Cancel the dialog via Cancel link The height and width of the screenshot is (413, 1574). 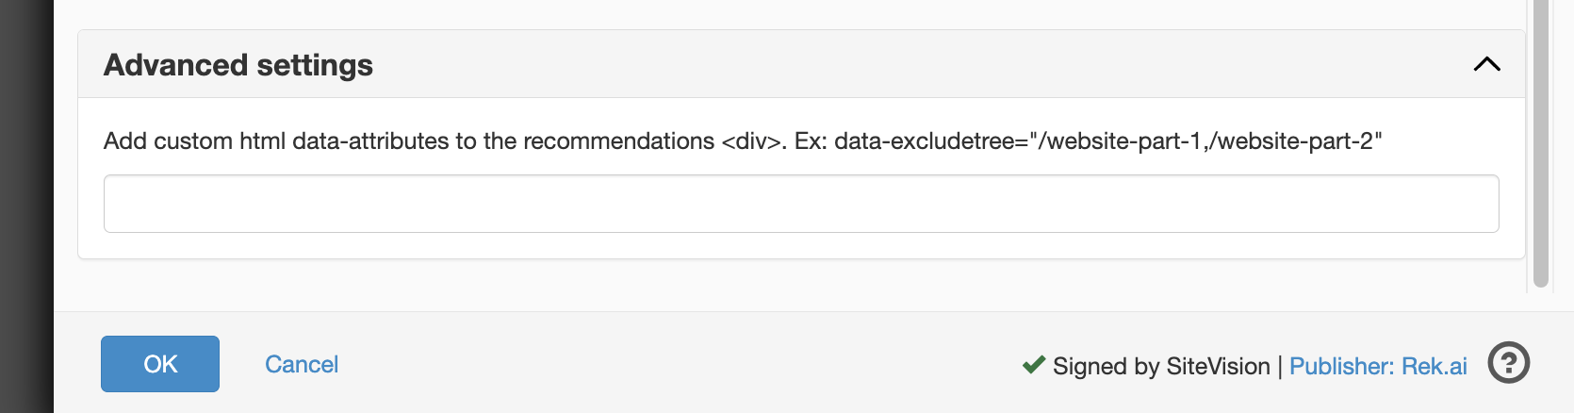[302, 365]
